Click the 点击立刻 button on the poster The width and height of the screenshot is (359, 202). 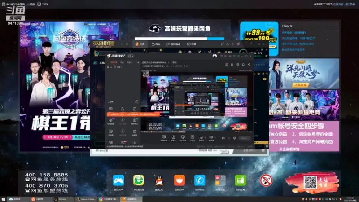(82, 137)
